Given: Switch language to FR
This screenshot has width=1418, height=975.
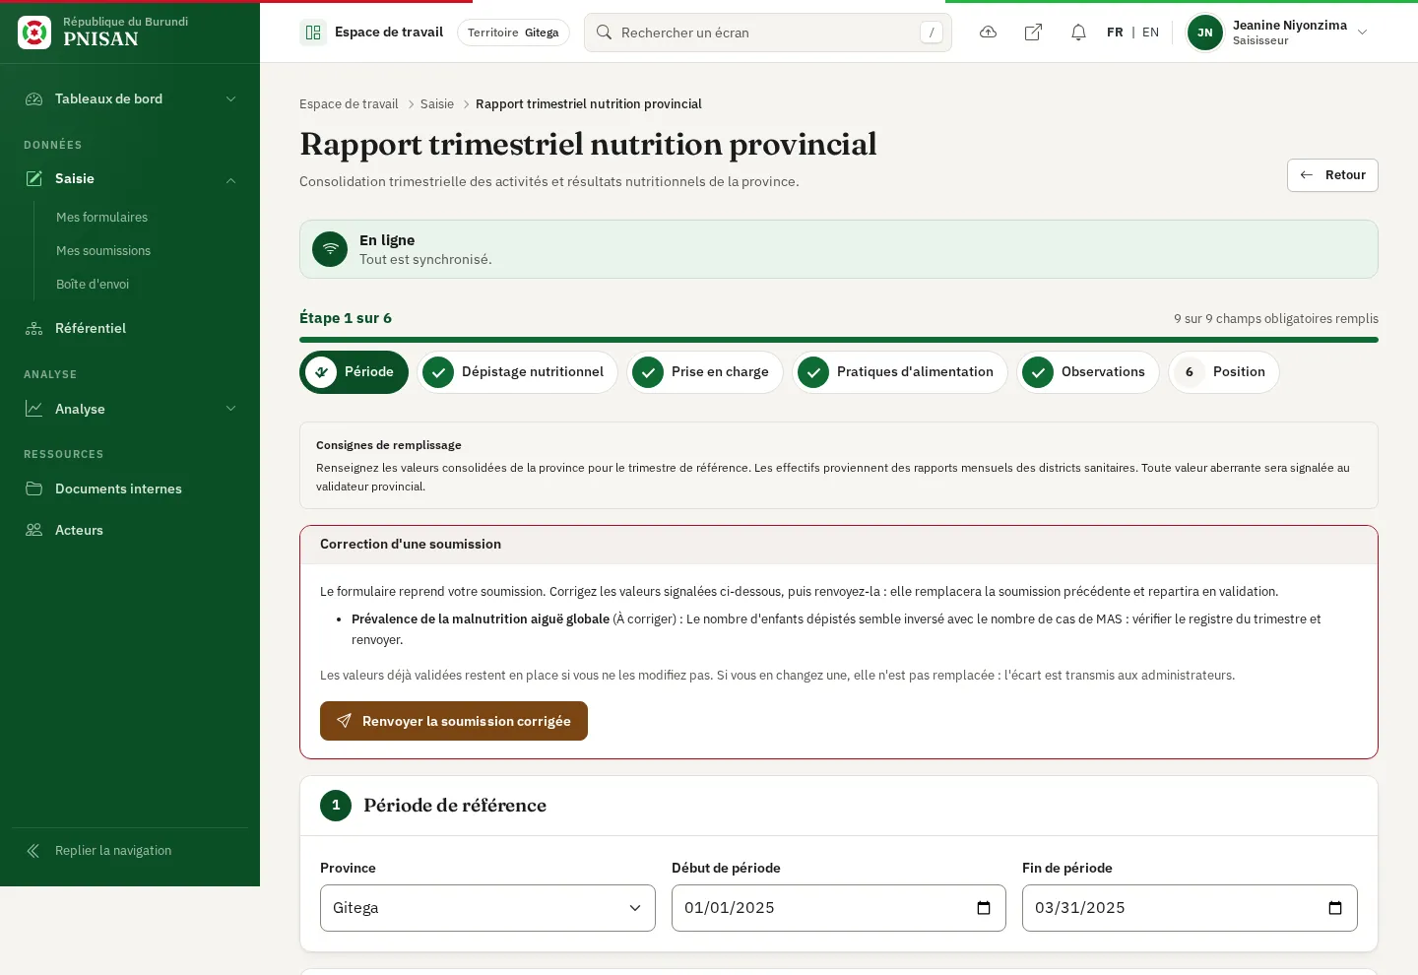Looking at the screenshot, I should [x=1115, y=32].
